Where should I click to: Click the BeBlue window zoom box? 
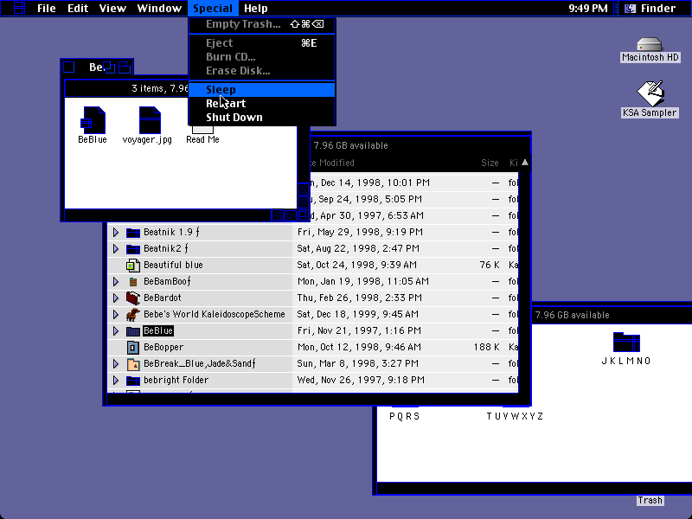point(110,67)
